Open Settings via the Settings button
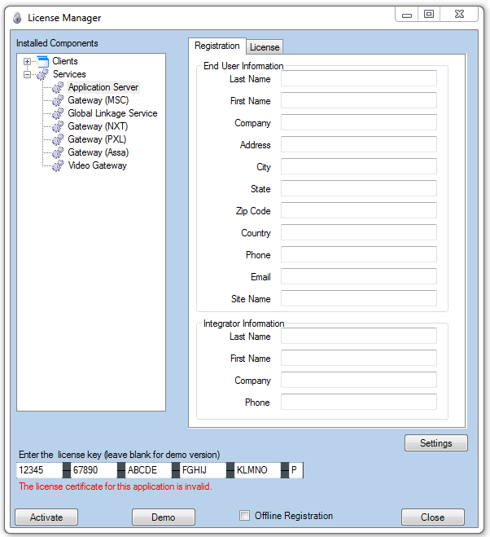Image resolution: width=490 pixels, height=537 pixels. 435,443
